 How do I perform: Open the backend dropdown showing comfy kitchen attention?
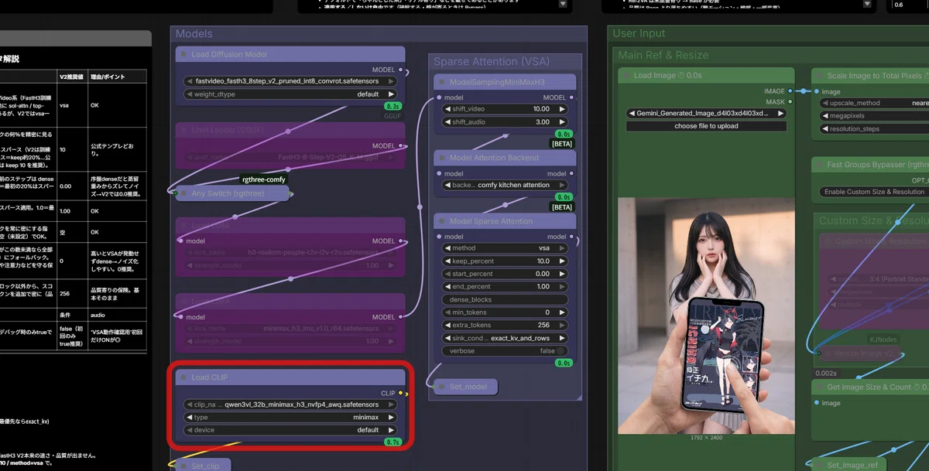point(505,185)
